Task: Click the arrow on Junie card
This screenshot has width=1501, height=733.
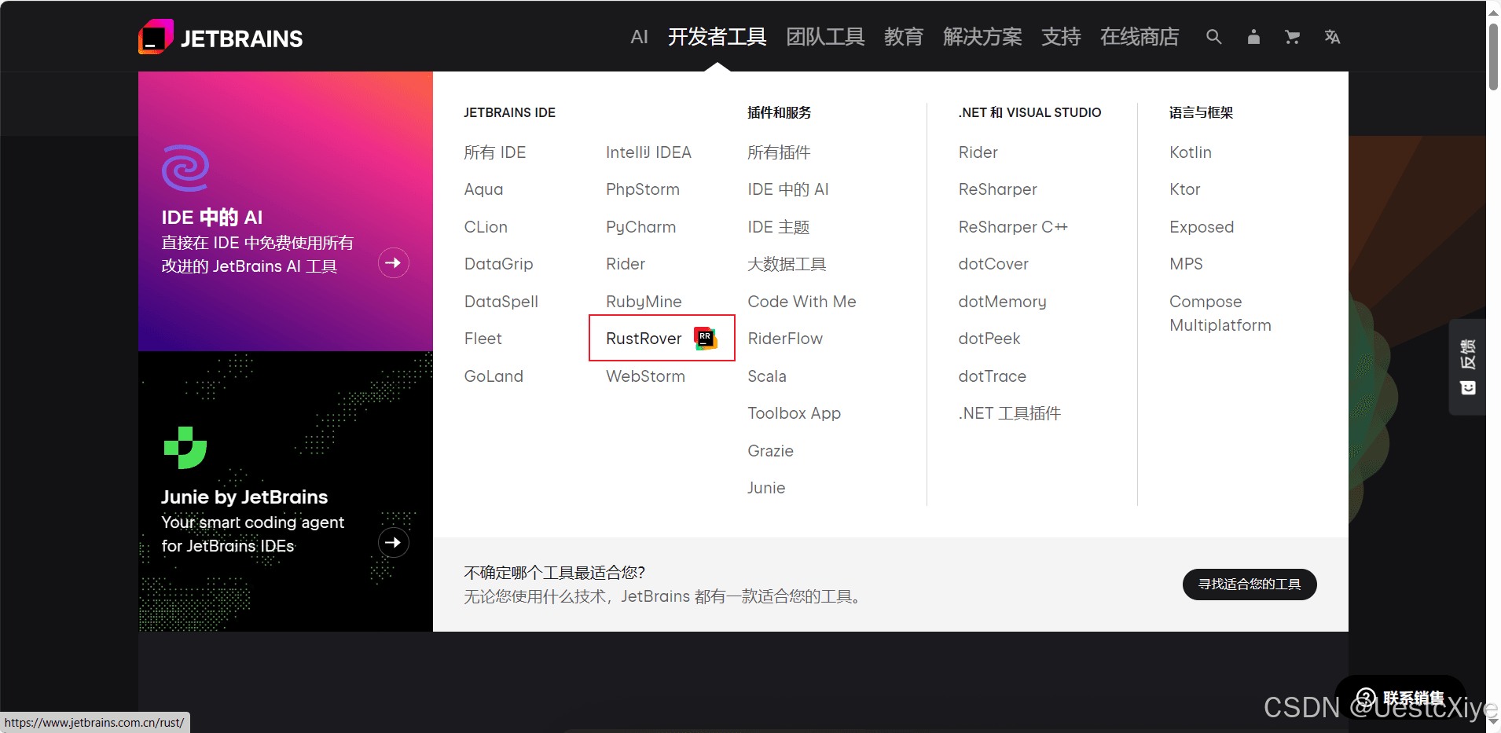Action: point(394,542)
